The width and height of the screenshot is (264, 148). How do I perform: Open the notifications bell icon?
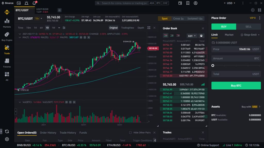[x=34, y=3]
